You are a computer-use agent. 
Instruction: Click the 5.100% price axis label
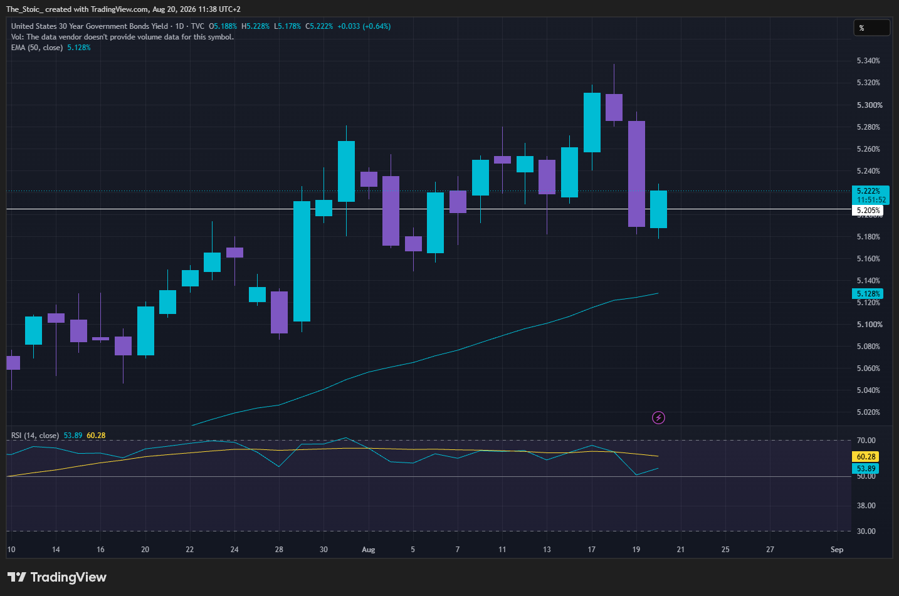coord(870,325)
